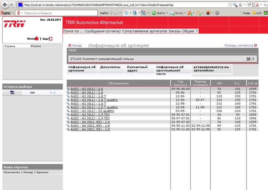
Task: Reload the page with the refresh button
Action: [249, 5]
